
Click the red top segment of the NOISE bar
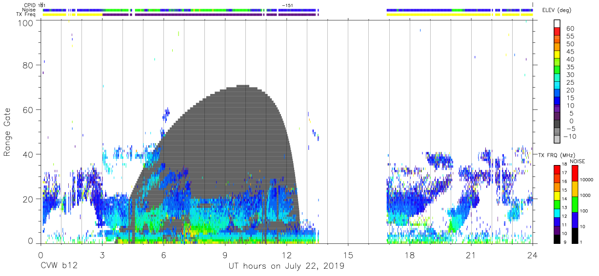(x=575, y=173)
